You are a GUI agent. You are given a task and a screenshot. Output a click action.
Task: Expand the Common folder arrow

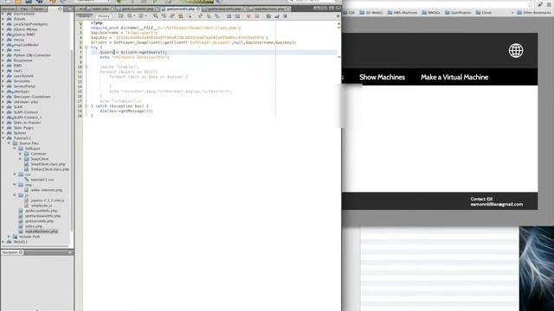[21, 154]
